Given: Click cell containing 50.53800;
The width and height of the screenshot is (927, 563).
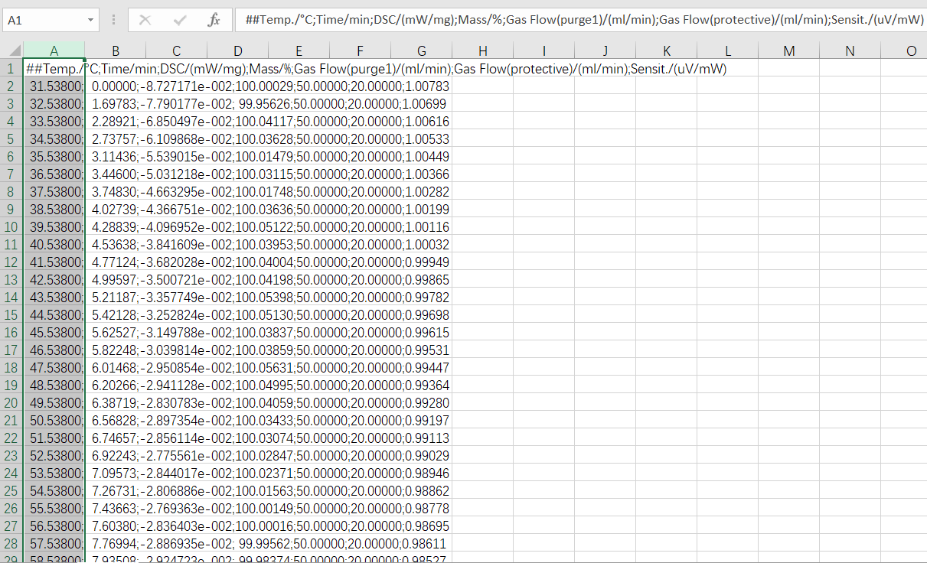Looking at the screenshot, I should pos(54,421).
